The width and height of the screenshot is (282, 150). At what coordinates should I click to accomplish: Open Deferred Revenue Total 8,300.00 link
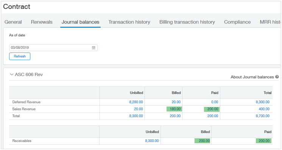tap(263, 102)
